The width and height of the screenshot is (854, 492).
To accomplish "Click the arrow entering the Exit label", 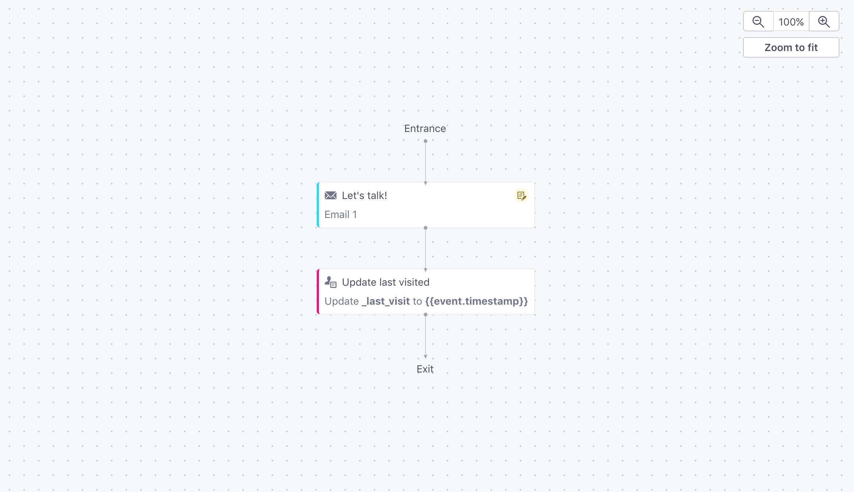I will (x=425, y=357).
